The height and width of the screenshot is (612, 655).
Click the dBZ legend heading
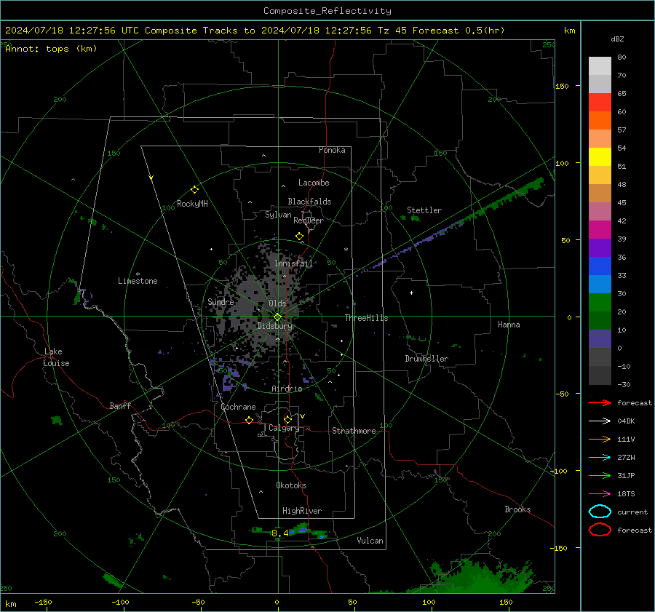(x=617, y=39)
